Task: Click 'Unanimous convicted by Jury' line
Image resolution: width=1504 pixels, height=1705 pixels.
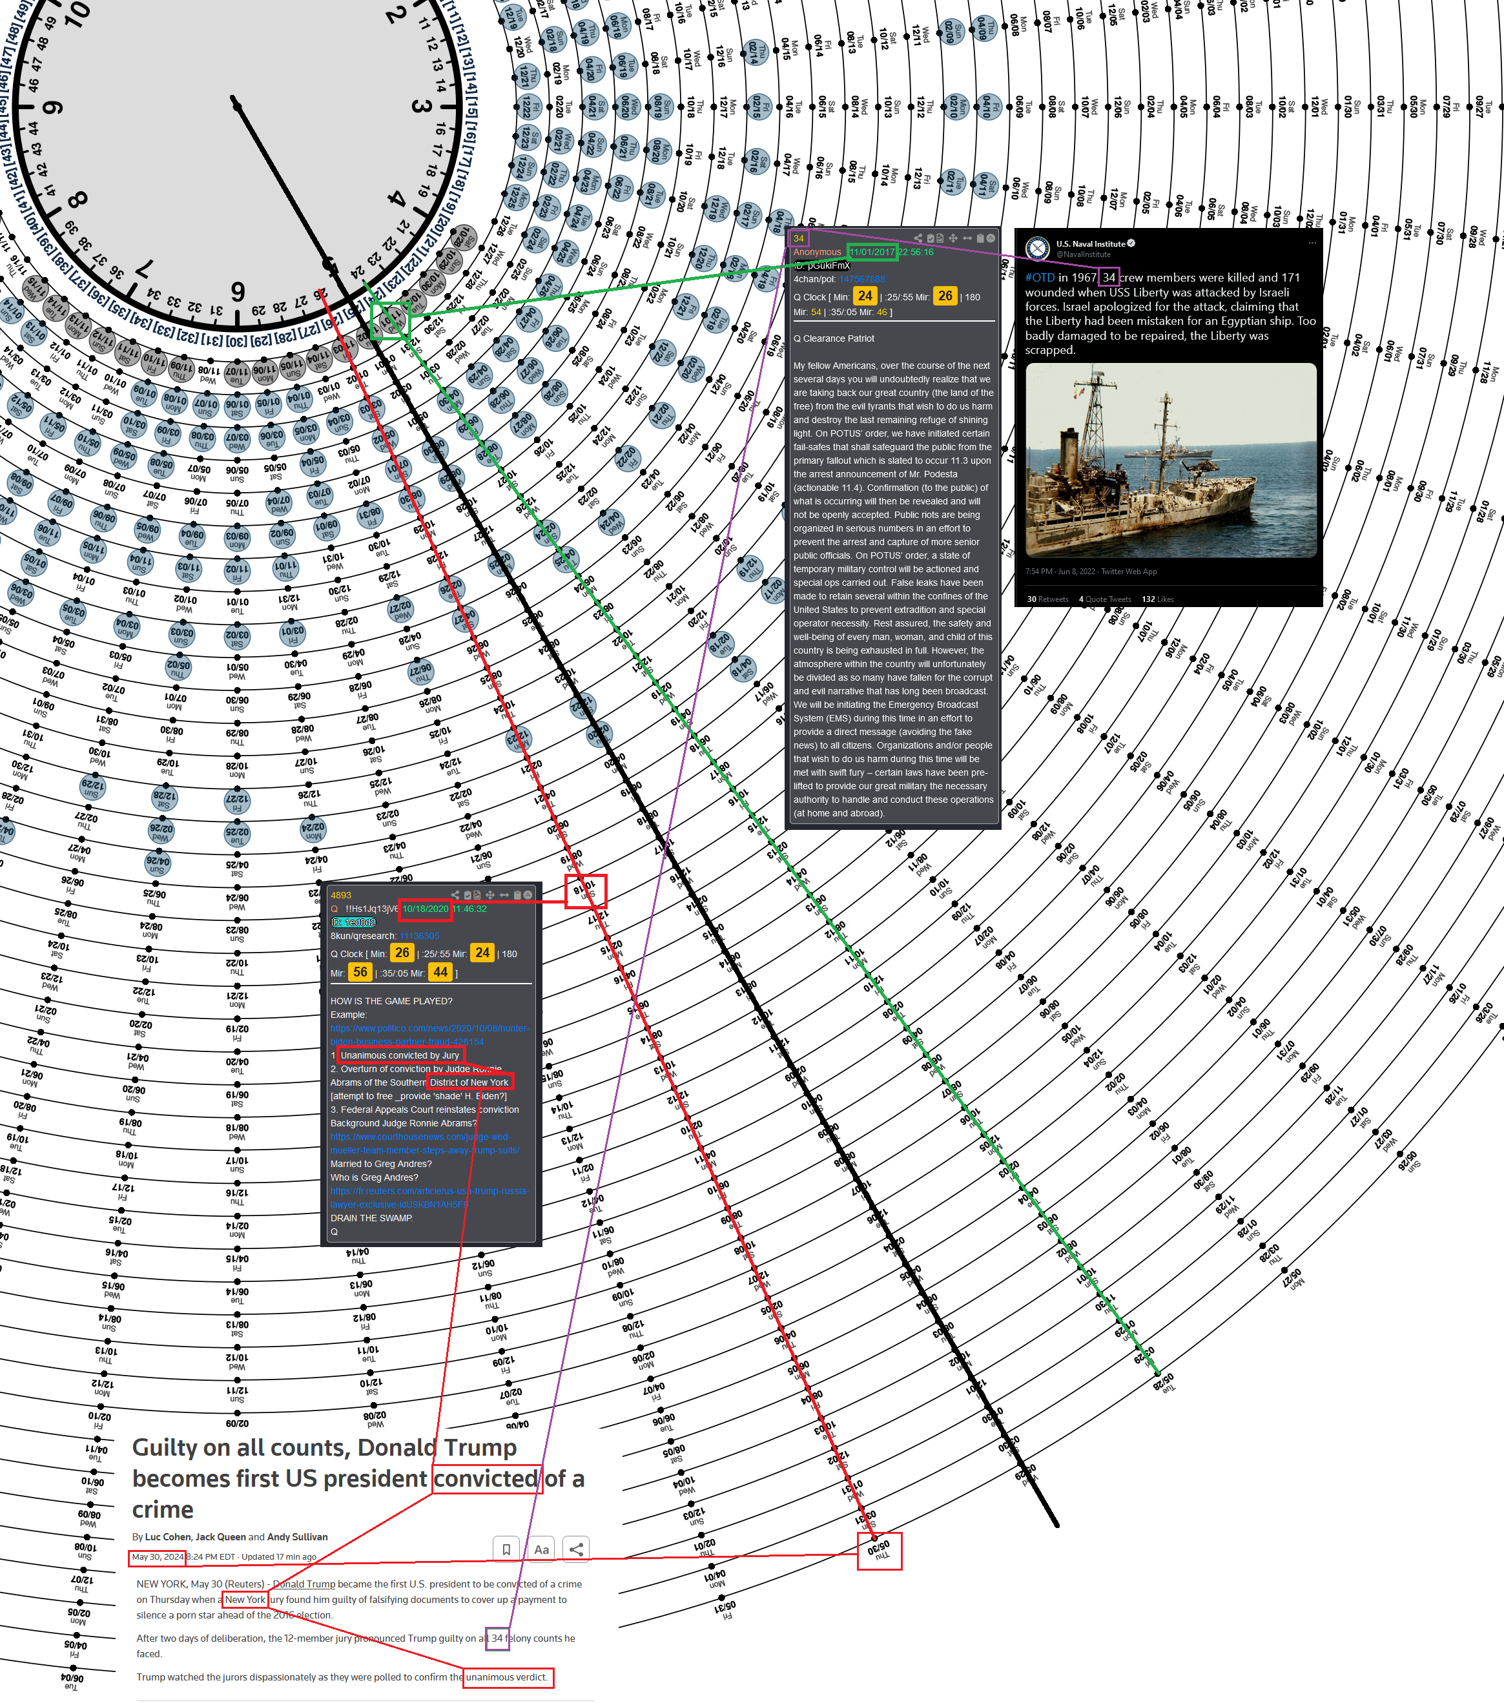Action: point(400,1056)
